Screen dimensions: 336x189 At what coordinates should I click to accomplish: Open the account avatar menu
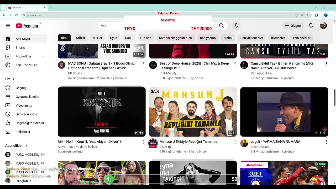323,25
